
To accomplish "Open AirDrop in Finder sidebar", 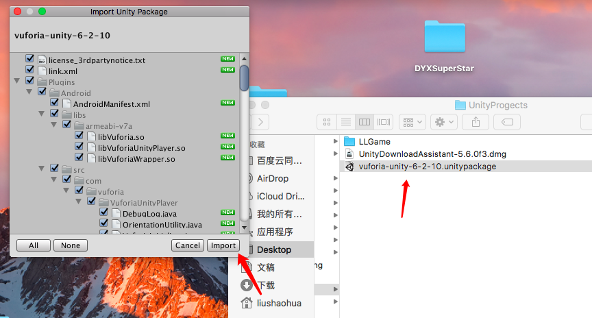I will [273, 178].
